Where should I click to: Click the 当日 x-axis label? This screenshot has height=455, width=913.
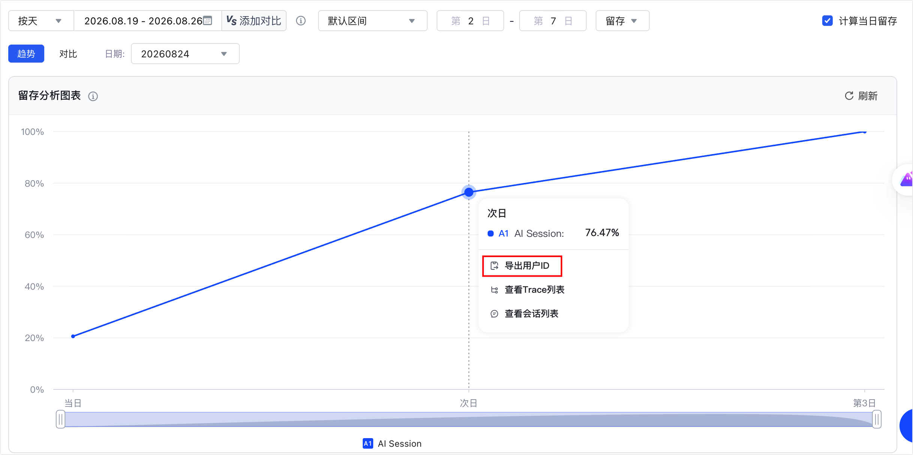tap(73, 403)
